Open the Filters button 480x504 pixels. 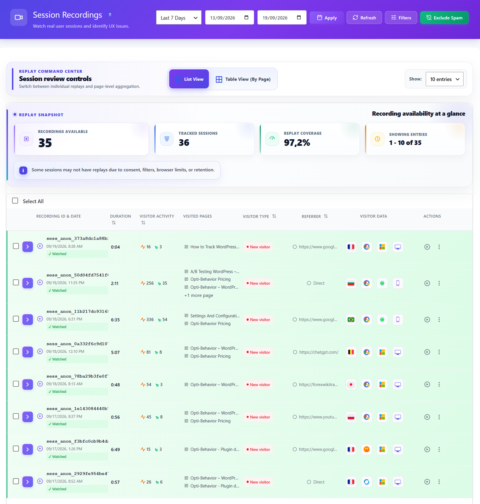pyautogui.click(x=401, y=18)
